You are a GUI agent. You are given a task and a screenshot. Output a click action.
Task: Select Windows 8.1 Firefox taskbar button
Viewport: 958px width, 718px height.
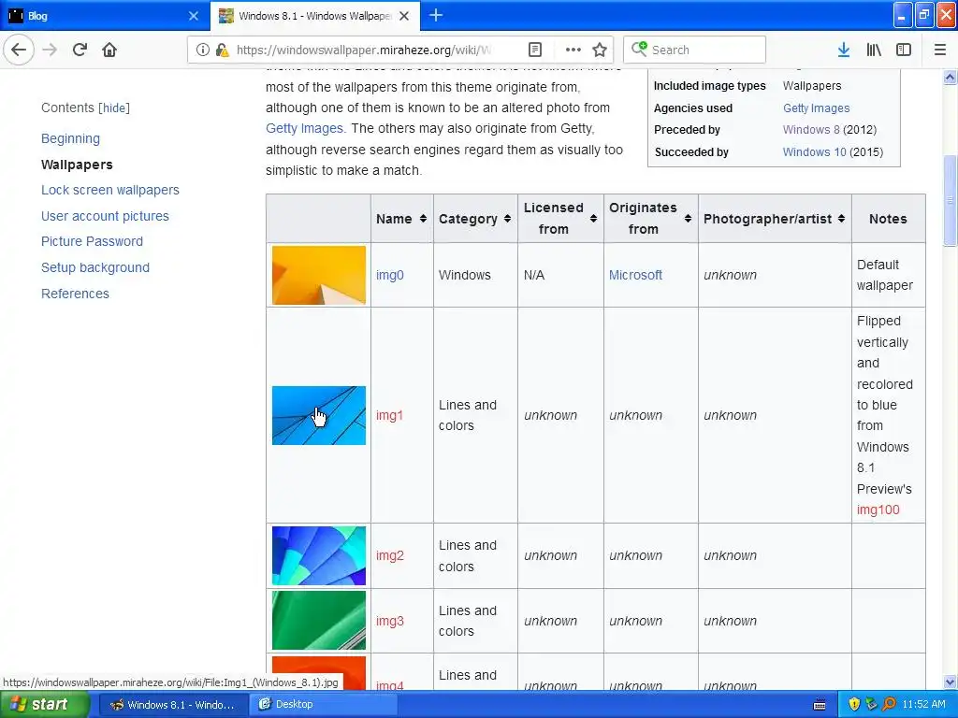173,705
